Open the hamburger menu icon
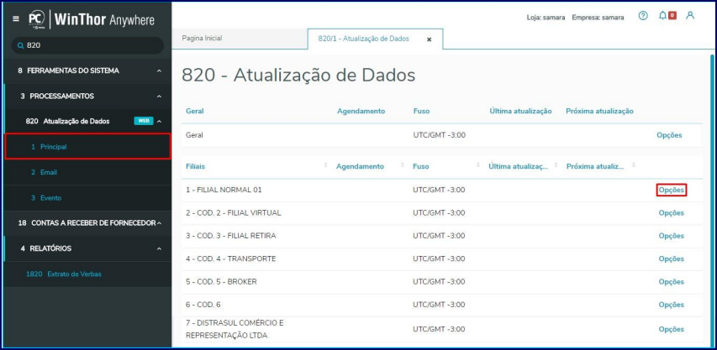The height and width of the screenshot is (350, 717). (16, 19)
